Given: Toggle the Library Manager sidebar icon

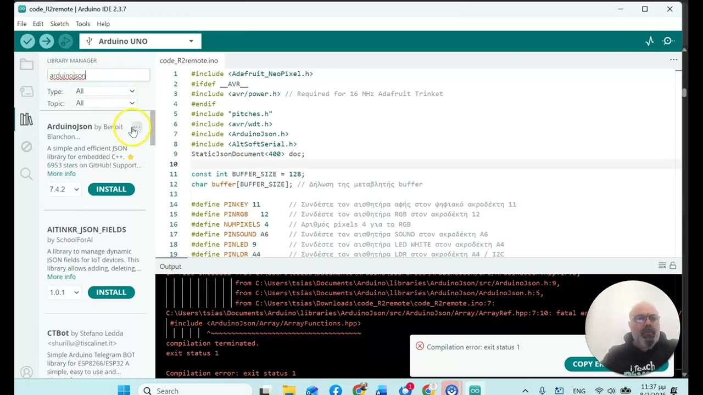Looking at the screenshot, I should tap(26, 119).
